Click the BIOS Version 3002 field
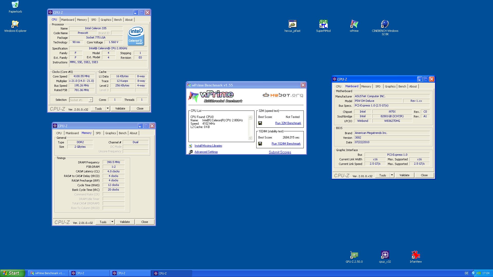 tap(392, 137)
